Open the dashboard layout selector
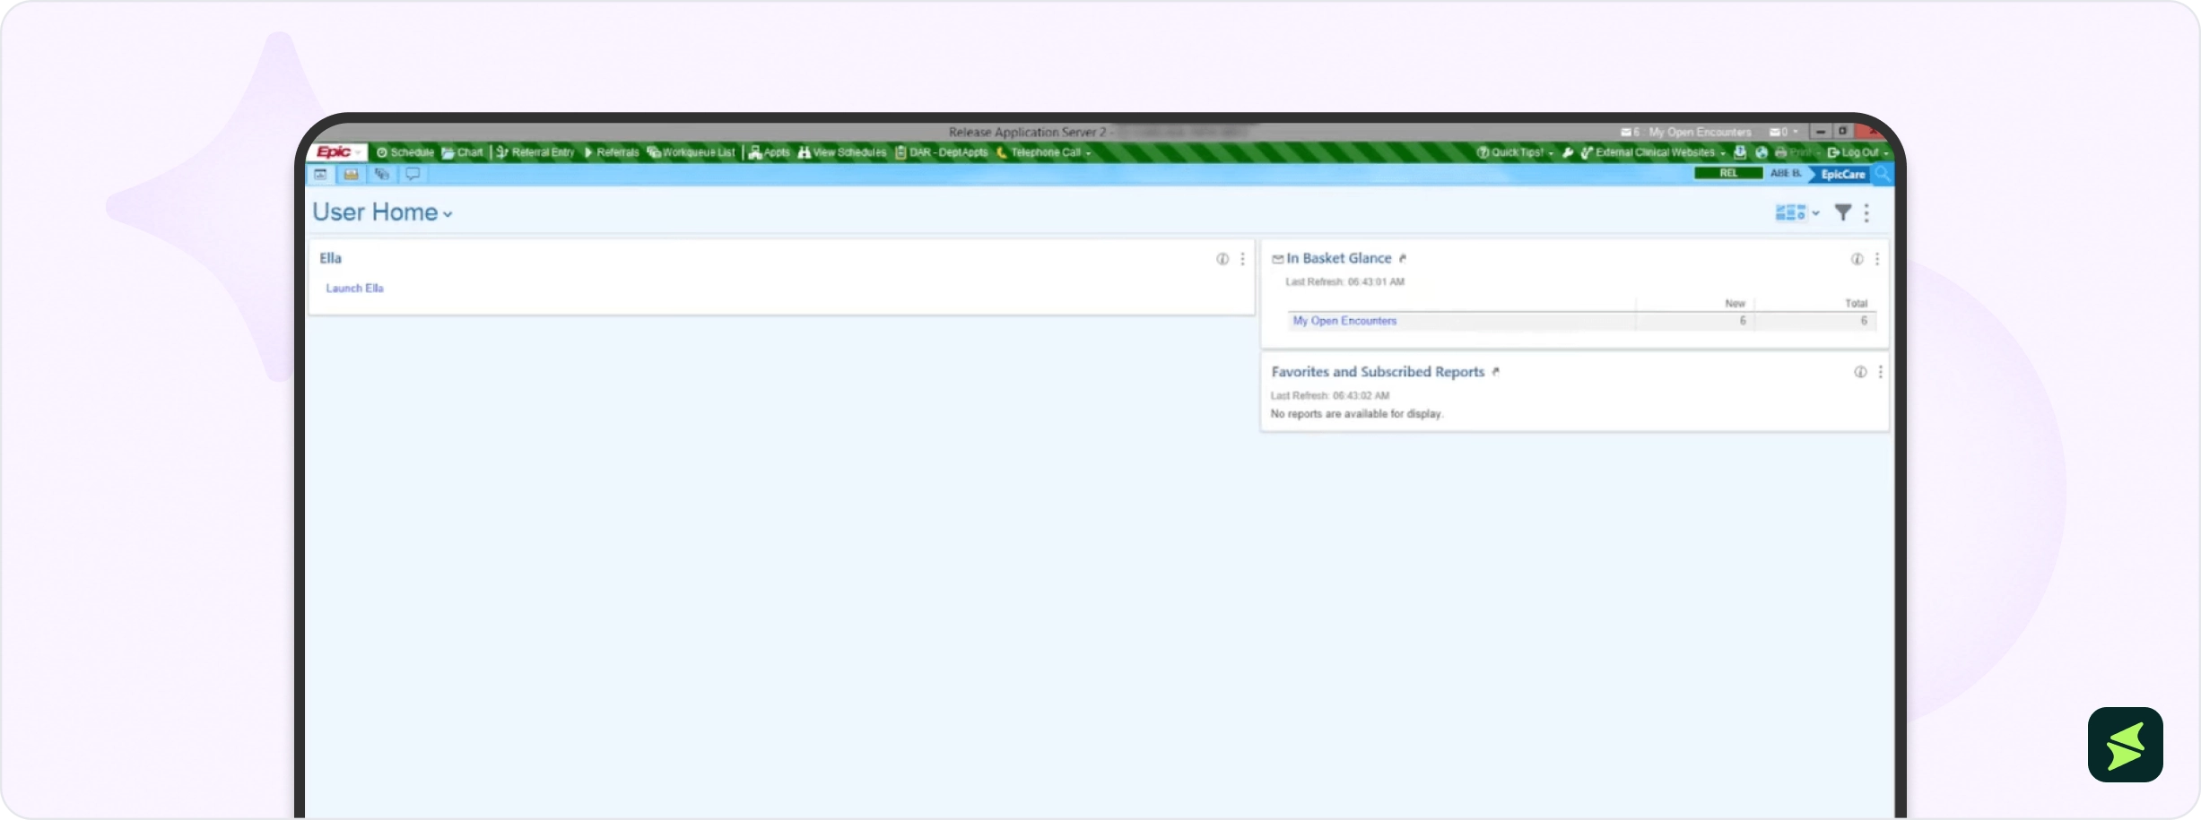 (x=1797, y=212)
